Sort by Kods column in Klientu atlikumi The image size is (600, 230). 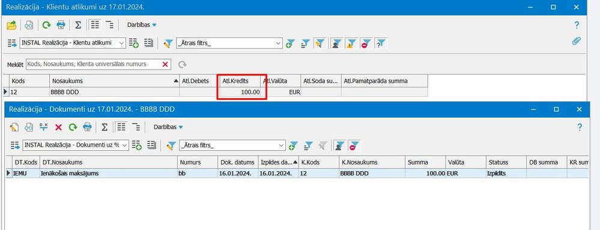coord(29,80)
